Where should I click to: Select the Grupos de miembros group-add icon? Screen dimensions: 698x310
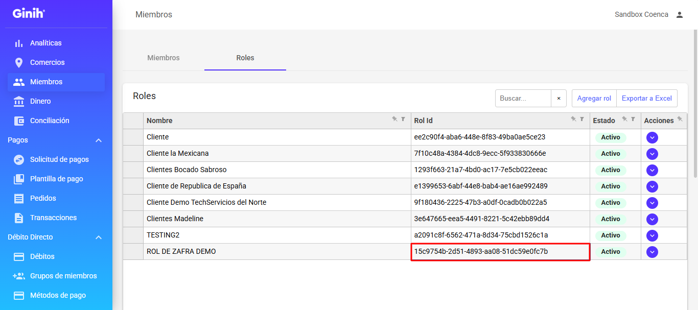pyautogui.click(x=19, y=276)
